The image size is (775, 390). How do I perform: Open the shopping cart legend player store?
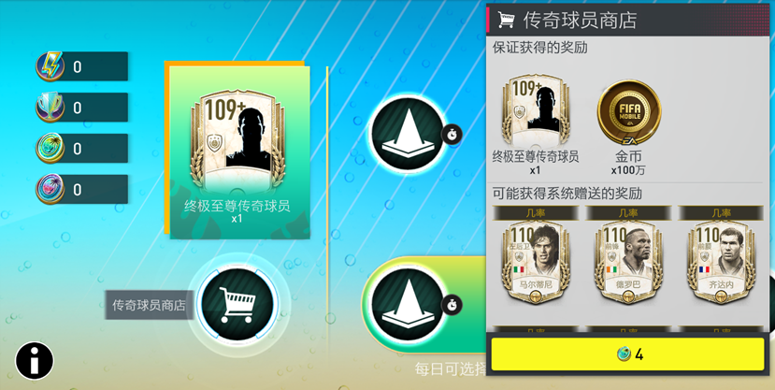[x=237, y=304]
